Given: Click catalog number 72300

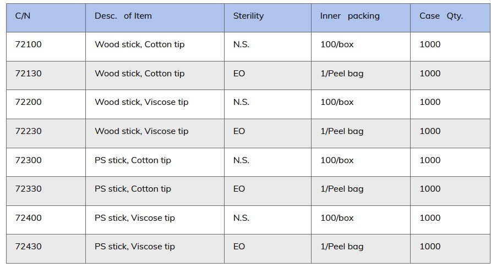Looking at the screenshot, I should point(28,160).
